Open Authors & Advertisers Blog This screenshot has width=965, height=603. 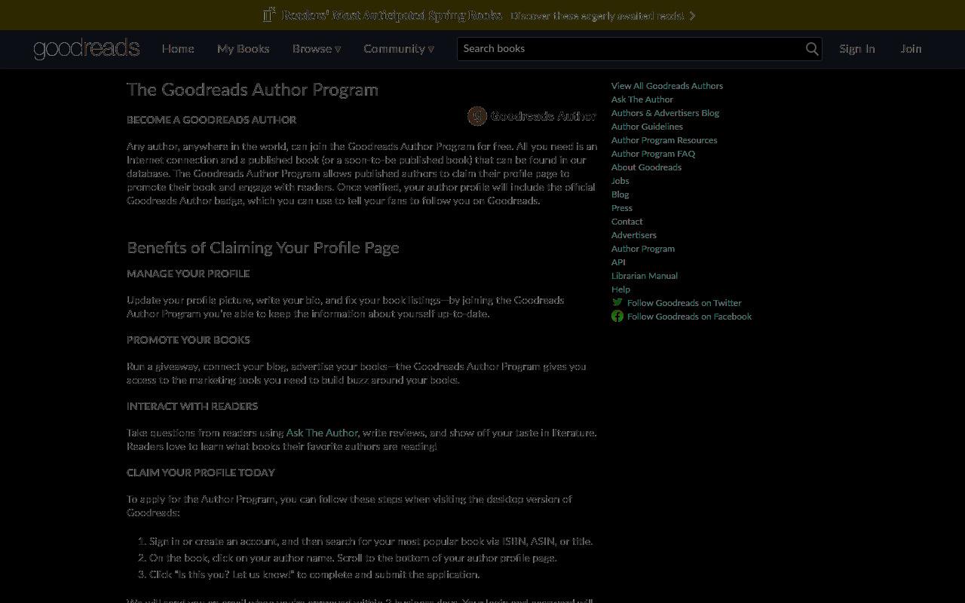click(665, 113)
